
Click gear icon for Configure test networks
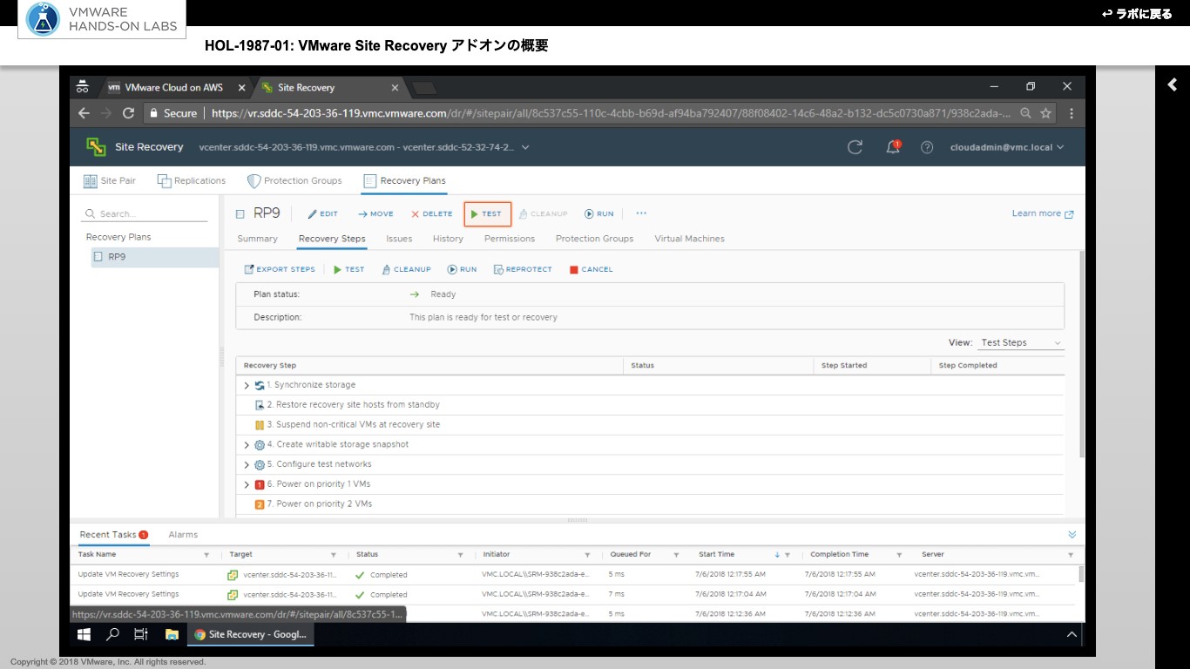click(260, 465)
